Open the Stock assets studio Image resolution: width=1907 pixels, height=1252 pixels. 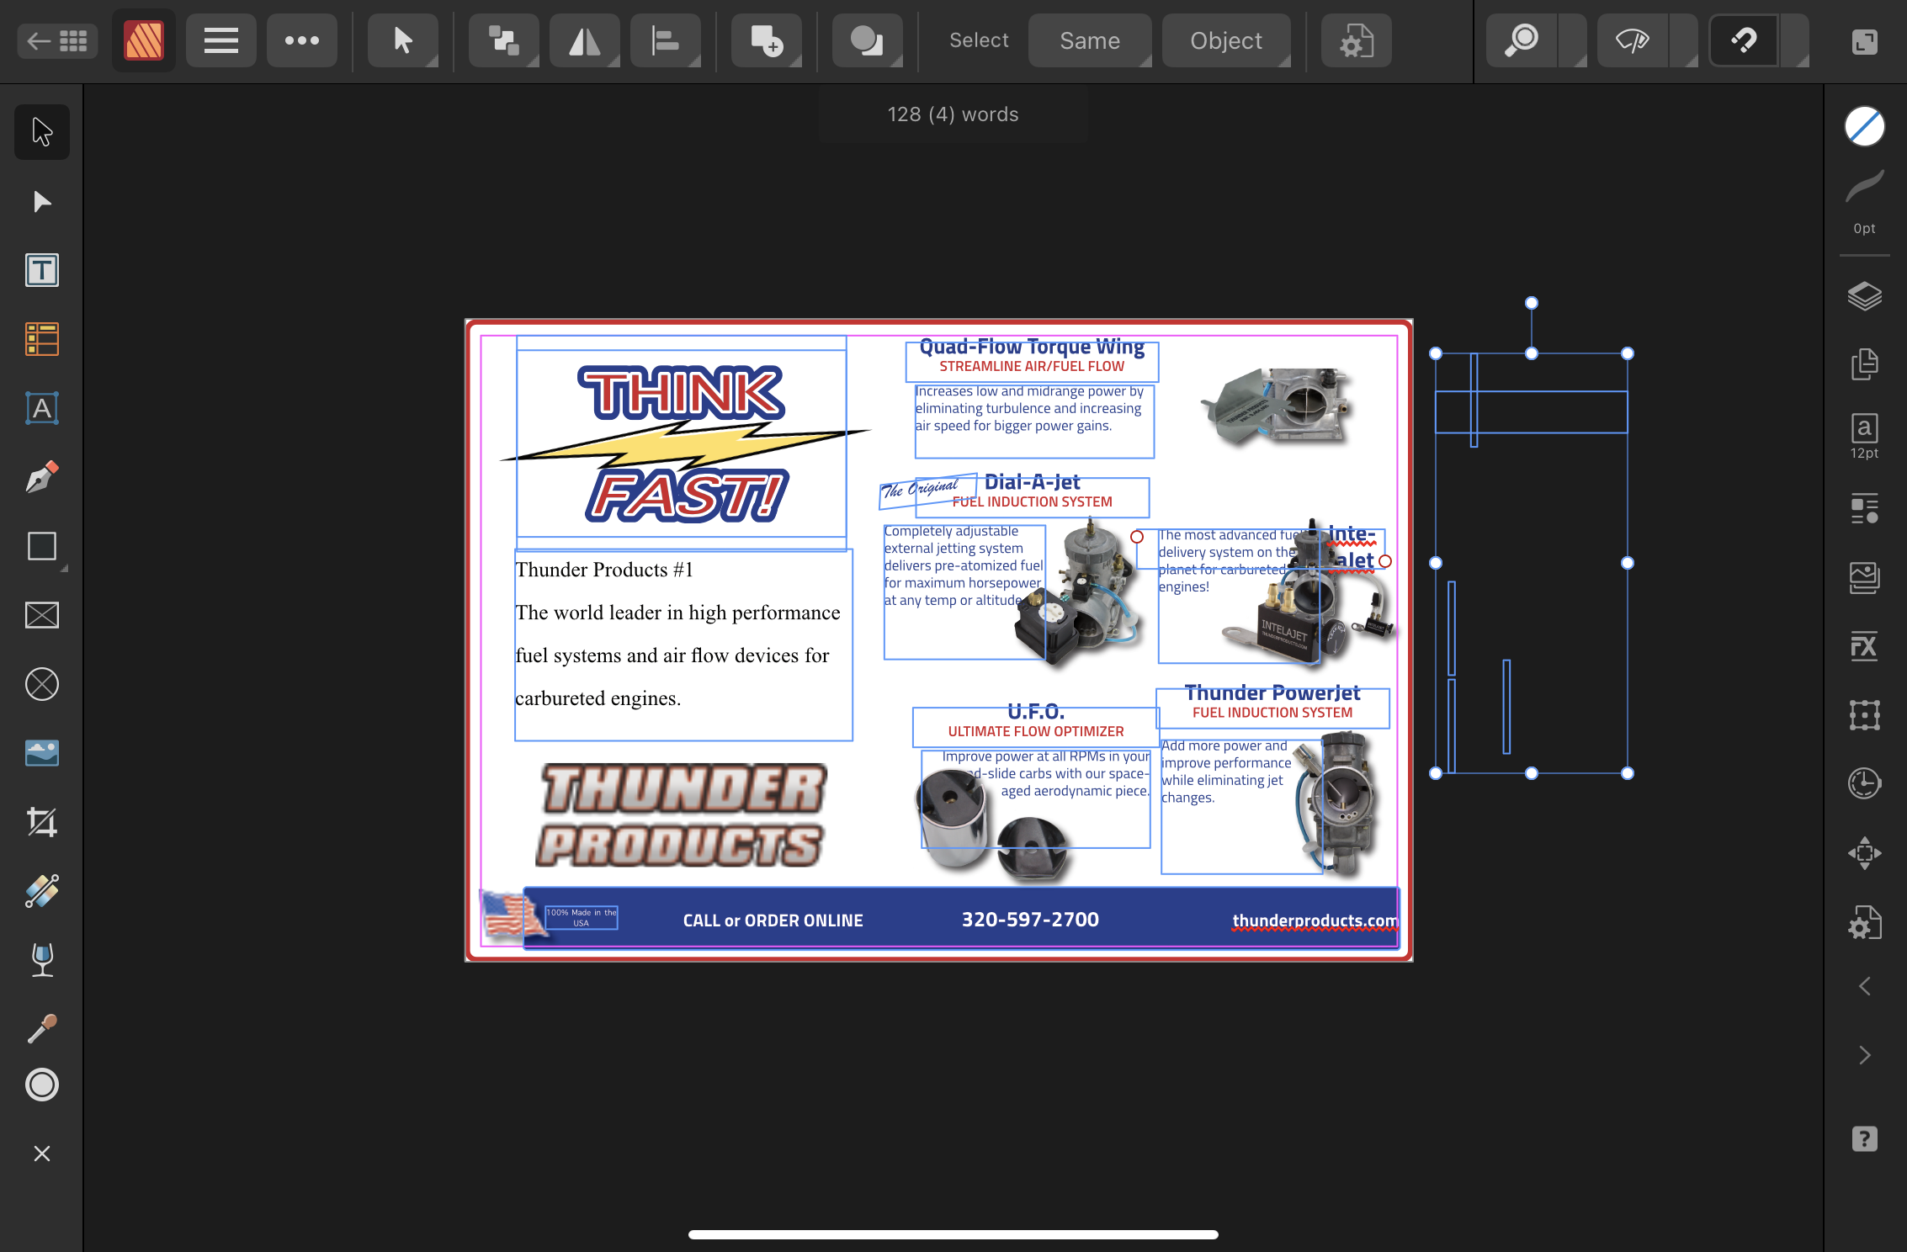1865,577
